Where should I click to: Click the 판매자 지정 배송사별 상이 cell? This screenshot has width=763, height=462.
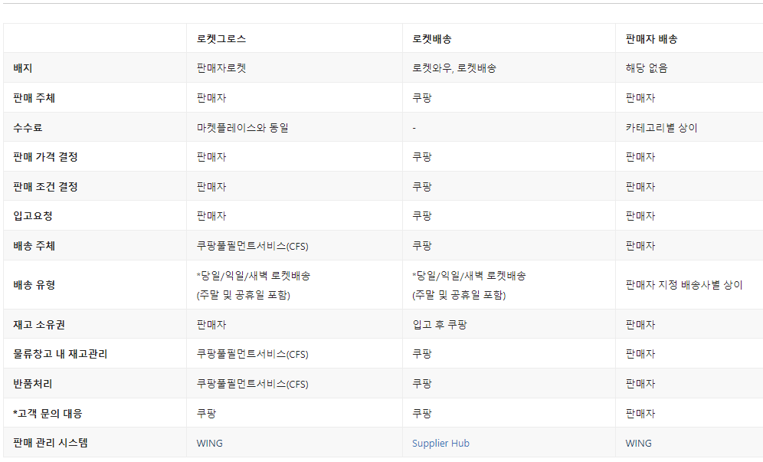click(684, 285)
